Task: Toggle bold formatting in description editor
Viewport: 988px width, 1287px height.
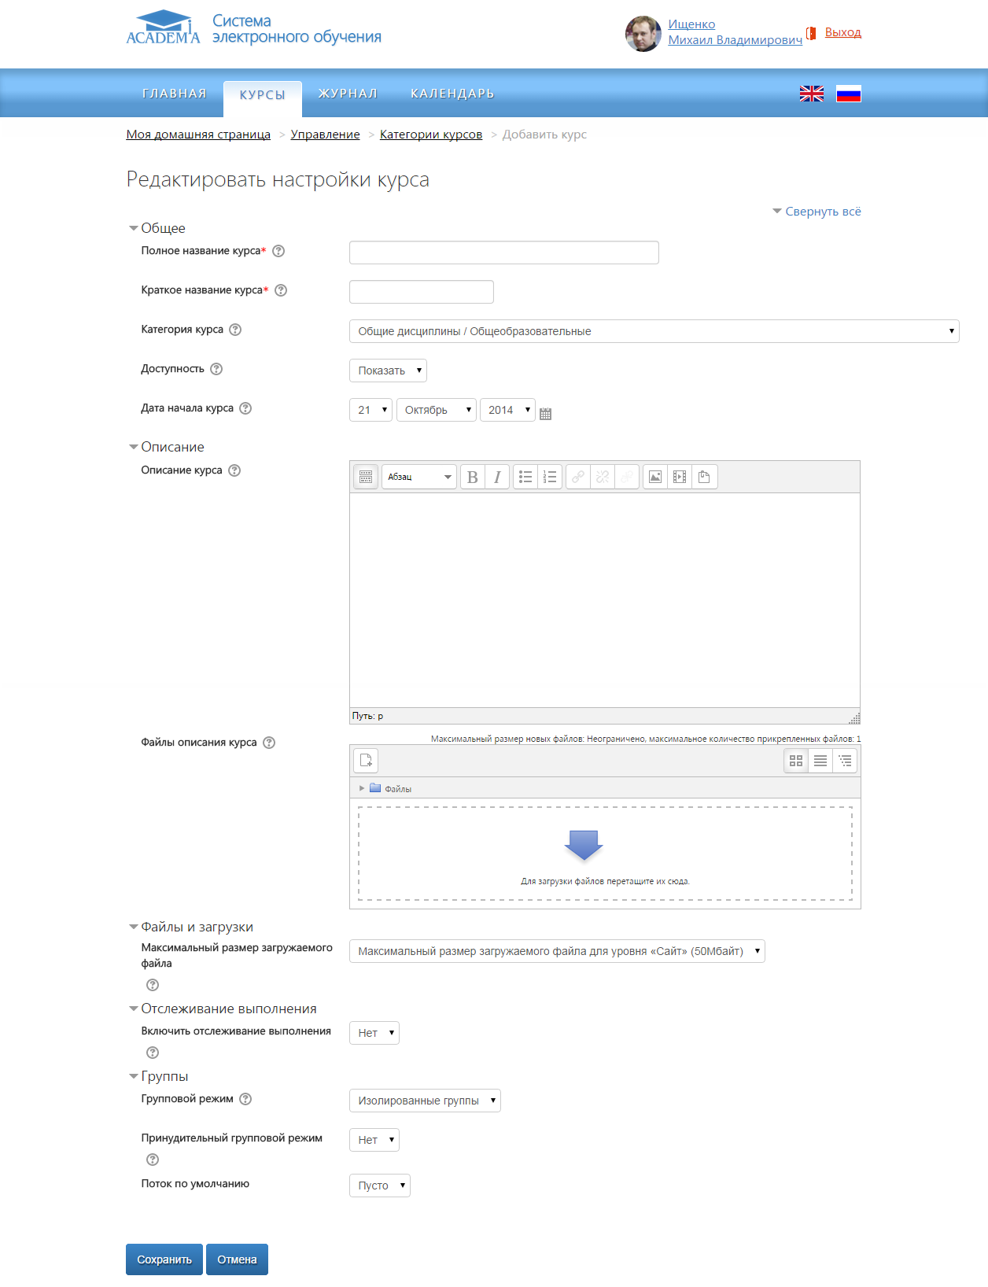Action: coord(473,477)
